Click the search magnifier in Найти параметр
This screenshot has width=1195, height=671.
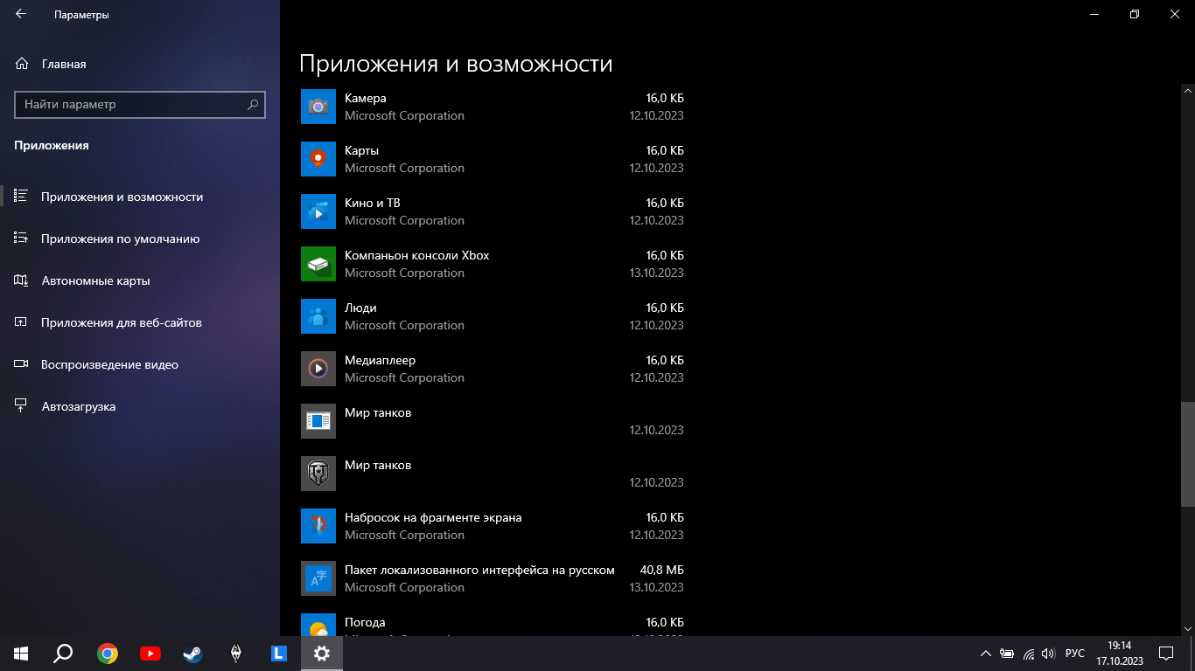point(253,104)
